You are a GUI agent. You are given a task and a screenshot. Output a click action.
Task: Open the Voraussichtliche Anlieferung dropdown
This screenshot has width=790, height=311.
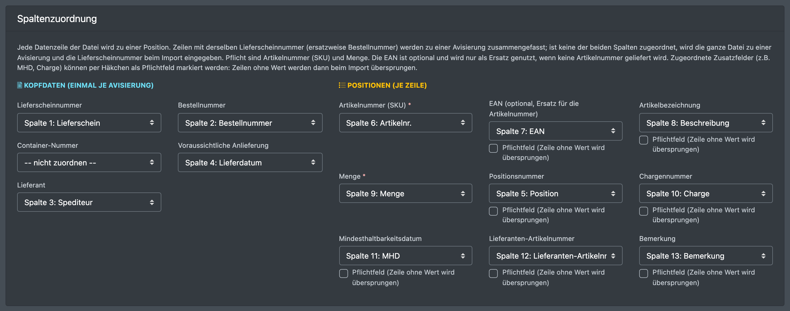250,163
